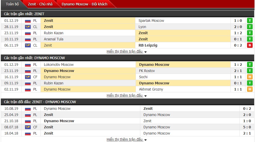The width and height of the screenshot is (255, 142).
Task: Click Russian flag in Dynamo Moscow vs FK Rostov row
Action: tap(28, 71)
